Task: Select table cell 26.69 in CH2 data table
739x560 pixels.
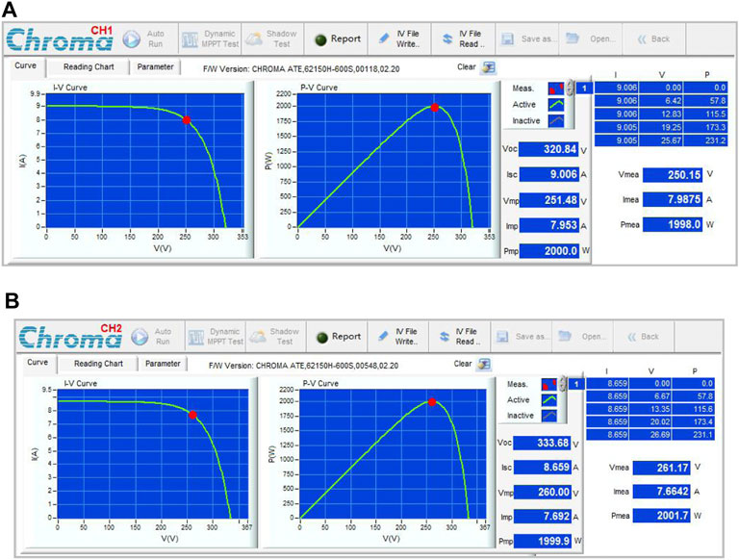Action: tap(650, 435)
